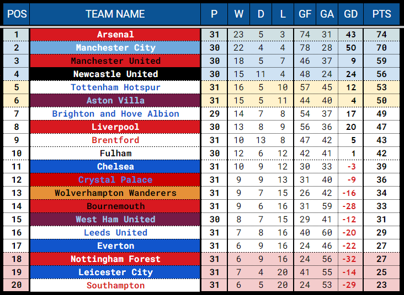
Task: Select the Leeds United team name
Action: point(115,233)
